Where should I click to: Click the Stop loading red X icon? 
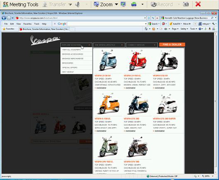tap(157, 18)
